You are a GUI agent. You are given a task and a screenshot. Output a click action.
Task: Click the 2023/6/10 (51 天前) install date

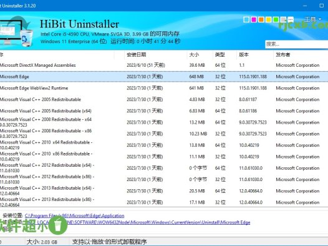point(146,65)
